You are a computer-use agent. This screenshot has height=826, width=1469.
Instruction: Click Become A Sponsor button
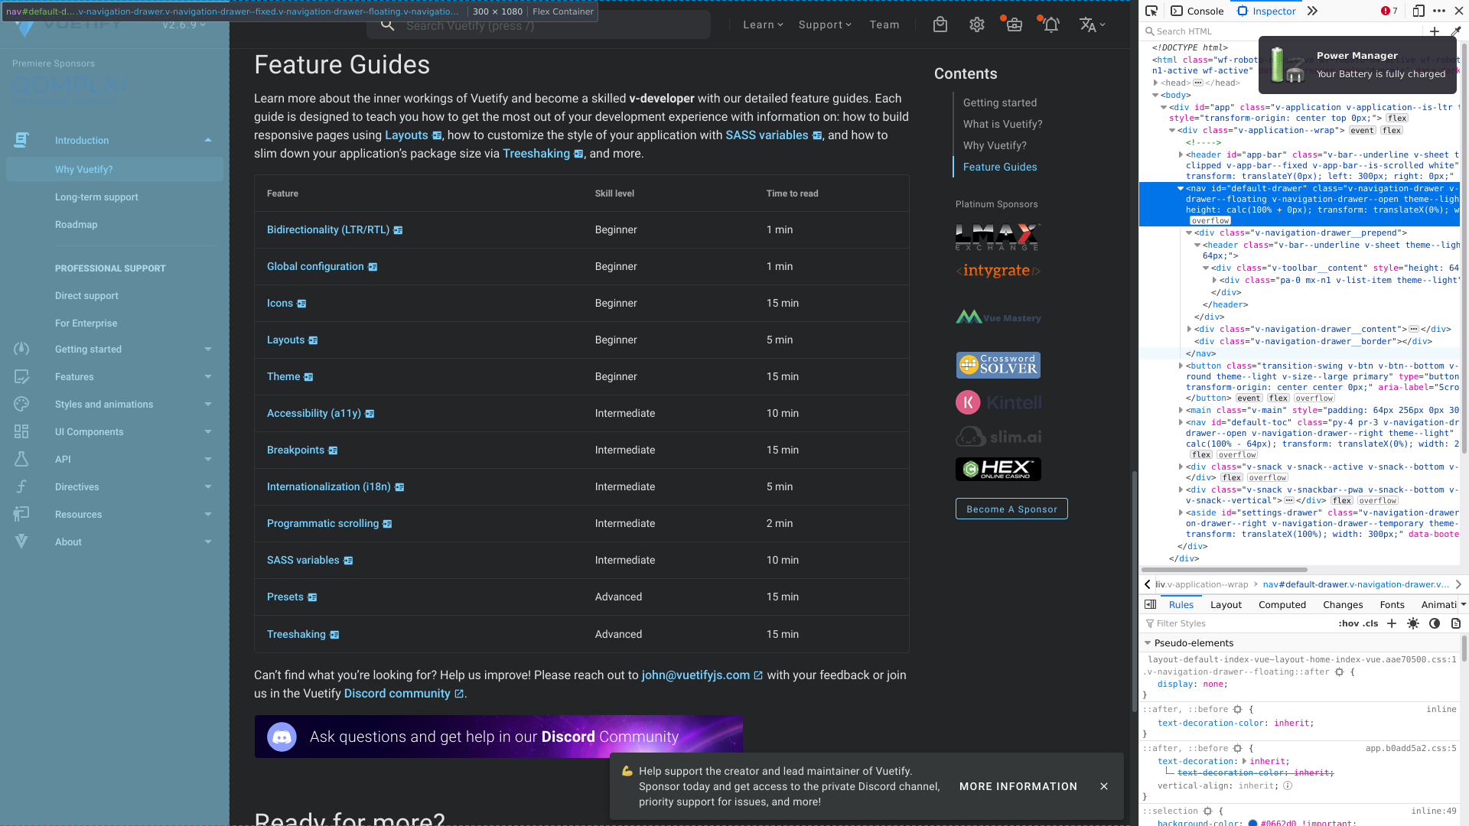[1011, 509]
